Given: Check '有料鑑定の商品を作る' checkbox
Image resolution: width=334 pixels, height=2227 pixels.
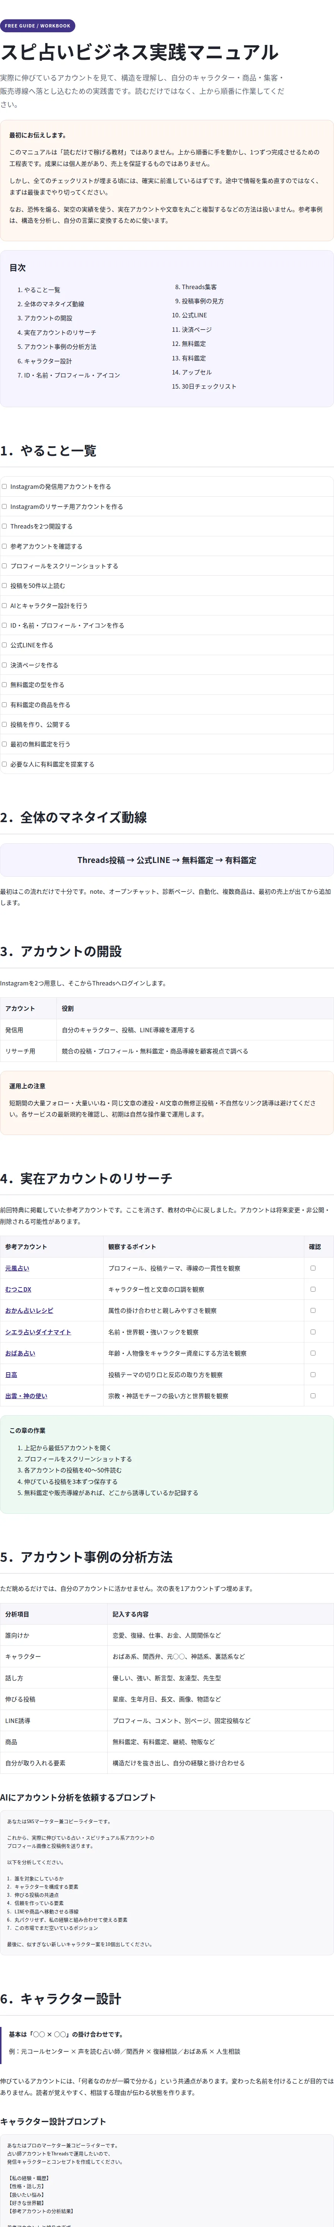Looking at the screenshot, I should [x=4, y=704].
